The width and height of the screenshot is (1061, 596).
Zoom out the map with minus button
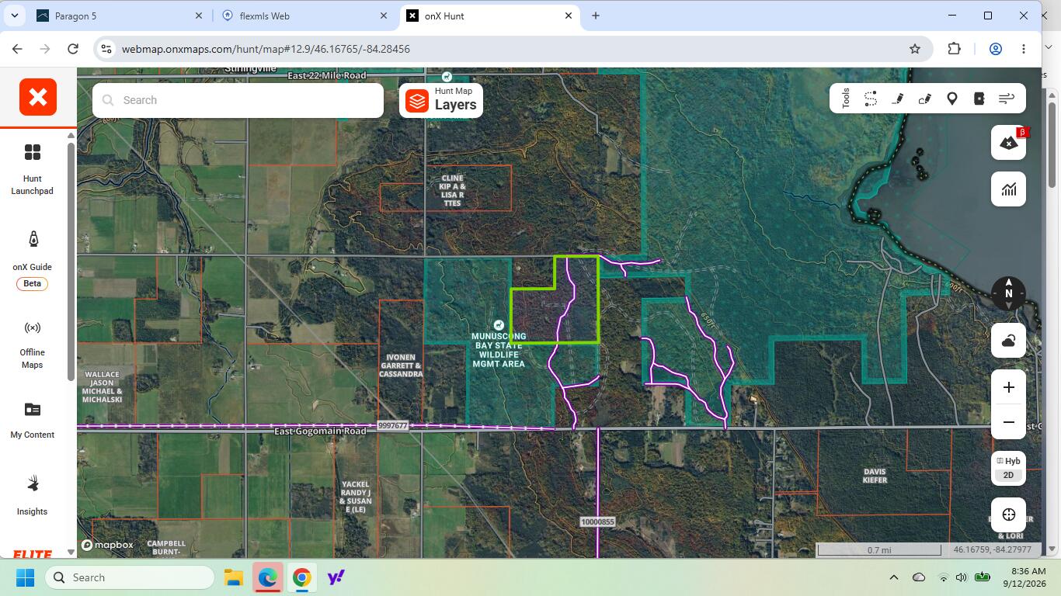[x=1008, y=422]
